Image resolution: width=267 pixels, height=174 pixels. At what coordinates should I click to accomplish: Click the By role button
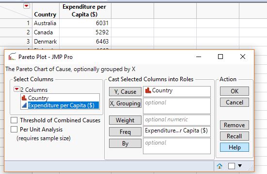point(125,144)
